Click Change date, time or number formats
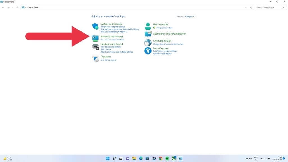 pyautogui.click(x=168, y=44)
